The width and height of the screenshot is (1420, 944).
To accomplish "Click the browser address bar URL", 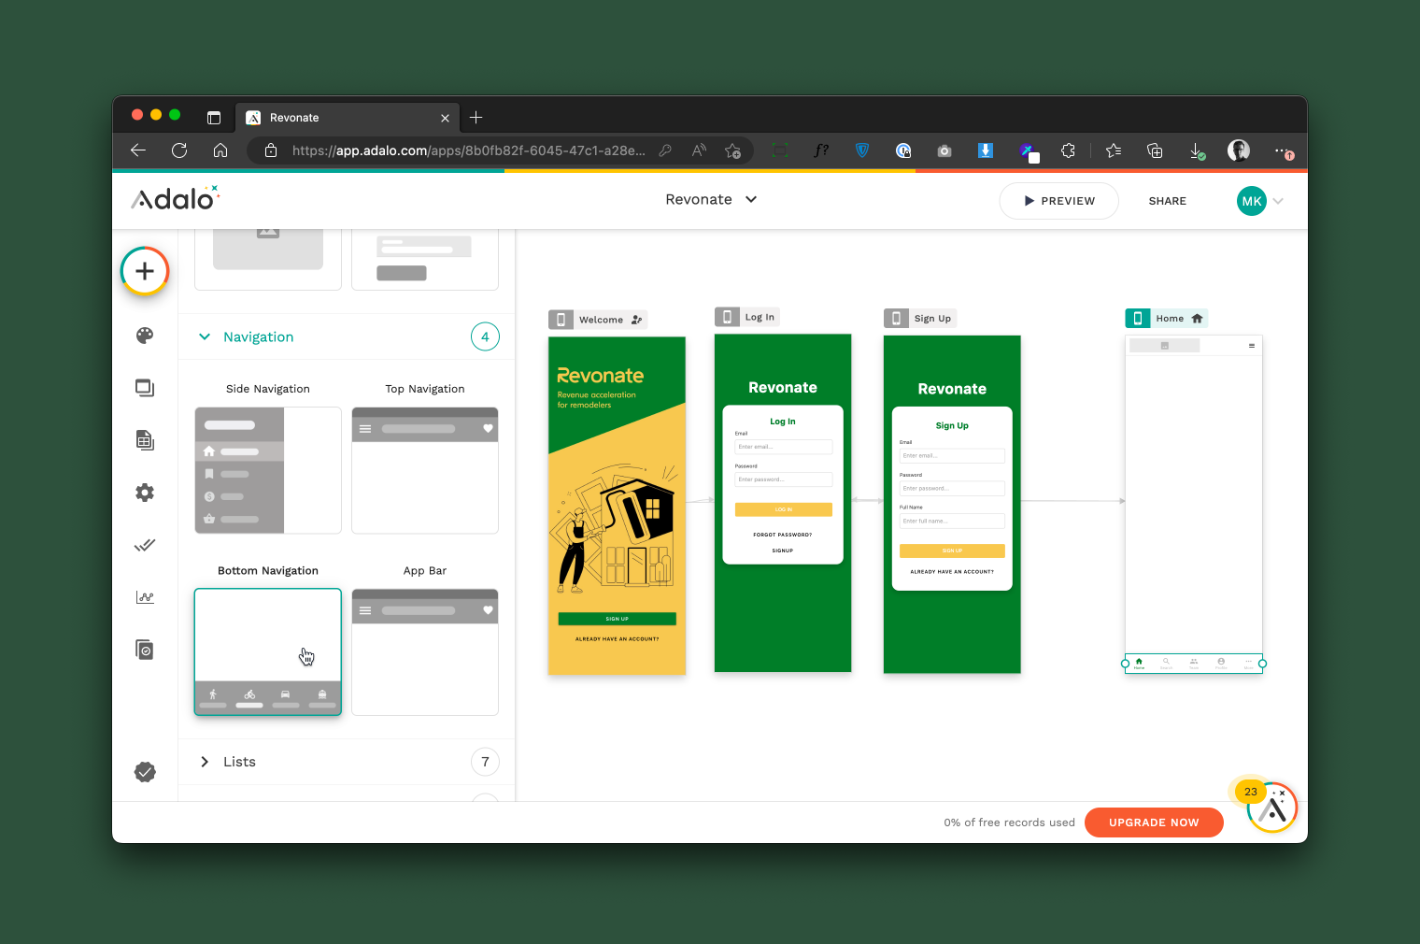I will pos(468,150).
